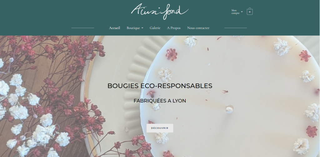Open the shopping bag cart icon
Image resolution: width=320 pixels, height=157 pixels.
(x=250, y=11)
